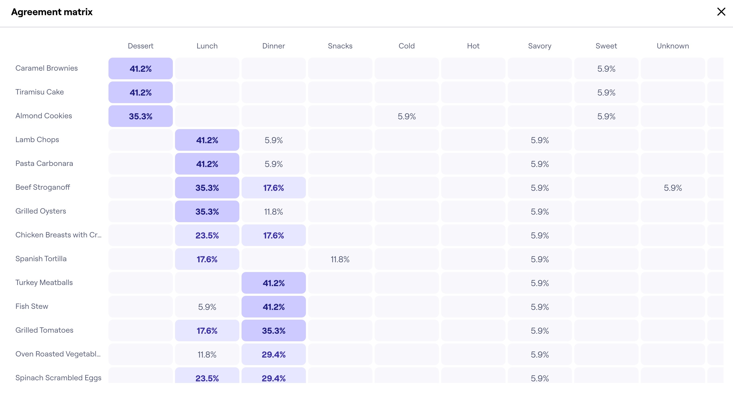Click the Turkey Meatballs row label

[x=44, y=283]
